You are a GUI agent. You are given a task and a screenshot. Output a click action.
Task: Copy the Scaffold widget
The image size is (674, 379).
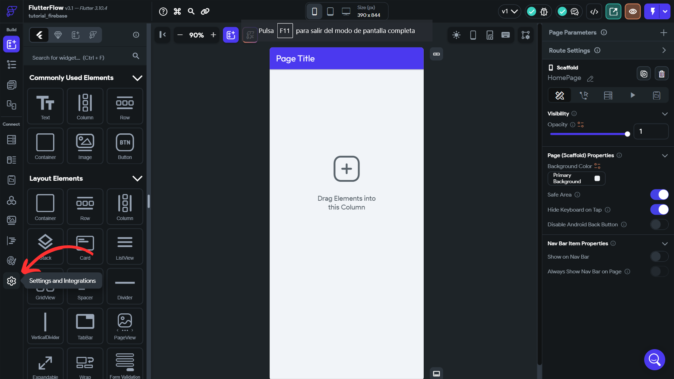644,73
